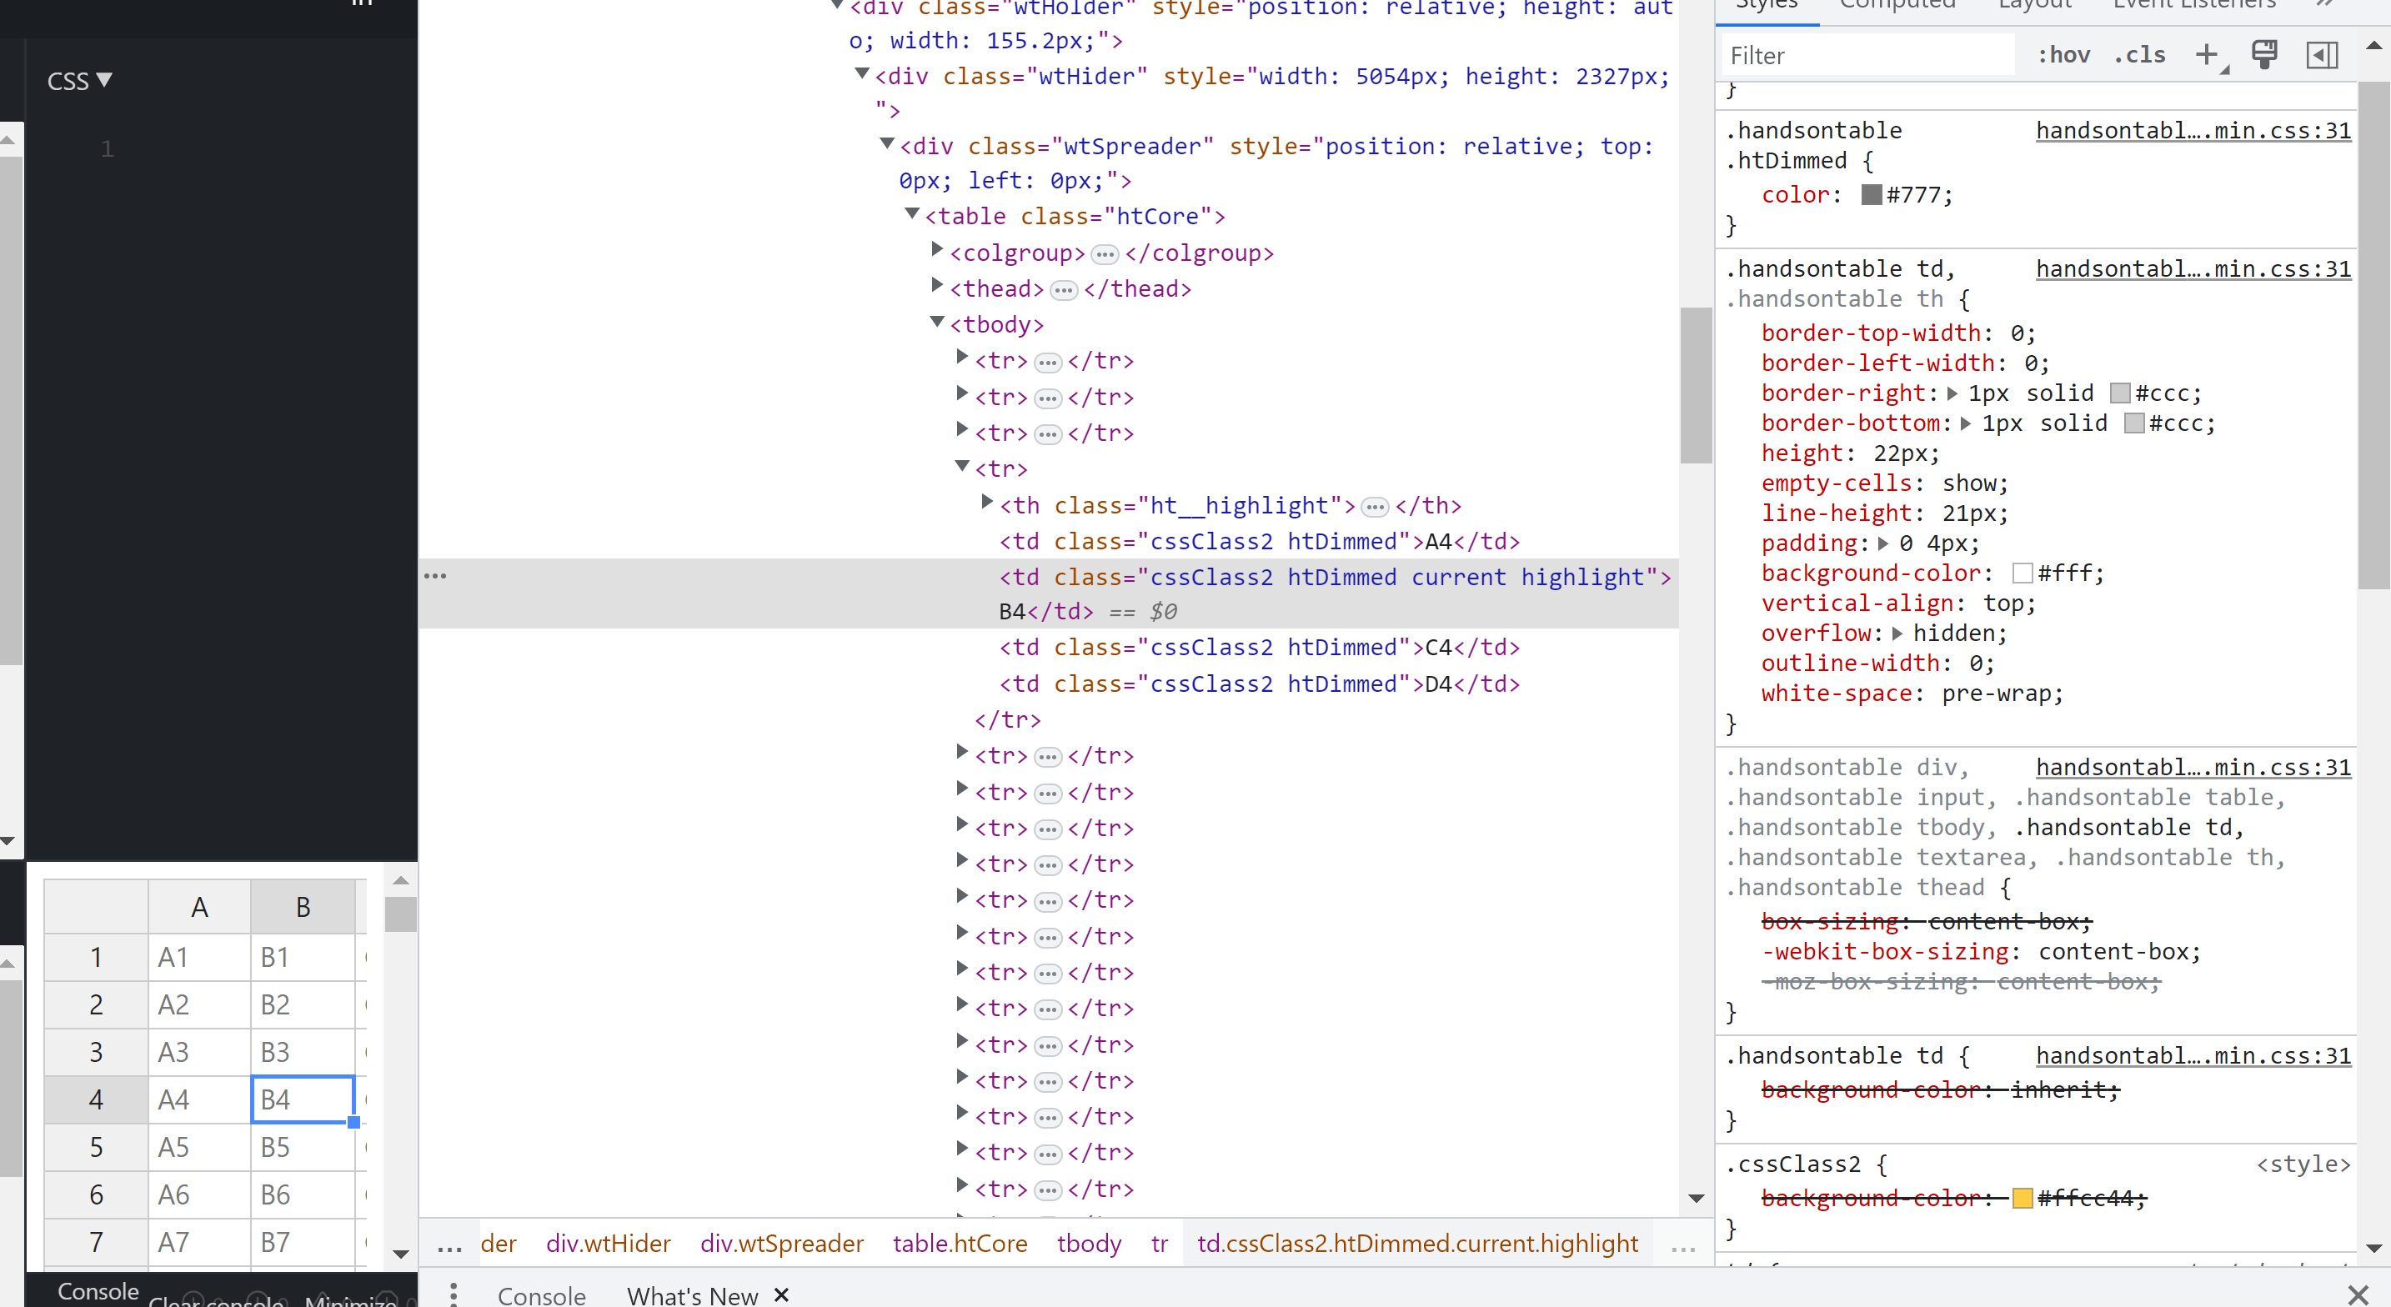Click the spreadsheet preview scrollbar down arrow
The width and height of the screenshot is (2391, 1307).
(401, 1254)
